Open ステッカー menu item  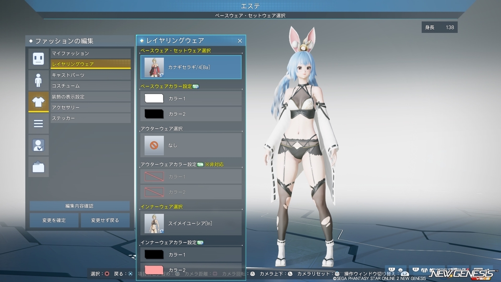[91, 119]
